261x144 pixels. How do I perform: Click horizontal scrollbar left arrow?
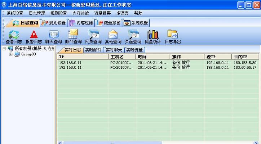click(x=60, y=143)
